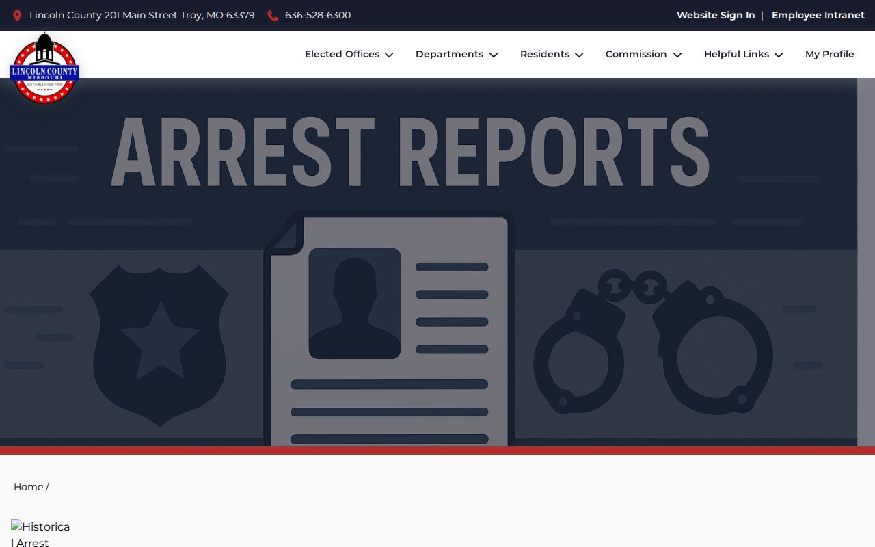Expand the Elected Offices chevron
The width and height of the screenshot is (875, 547).
389,55
